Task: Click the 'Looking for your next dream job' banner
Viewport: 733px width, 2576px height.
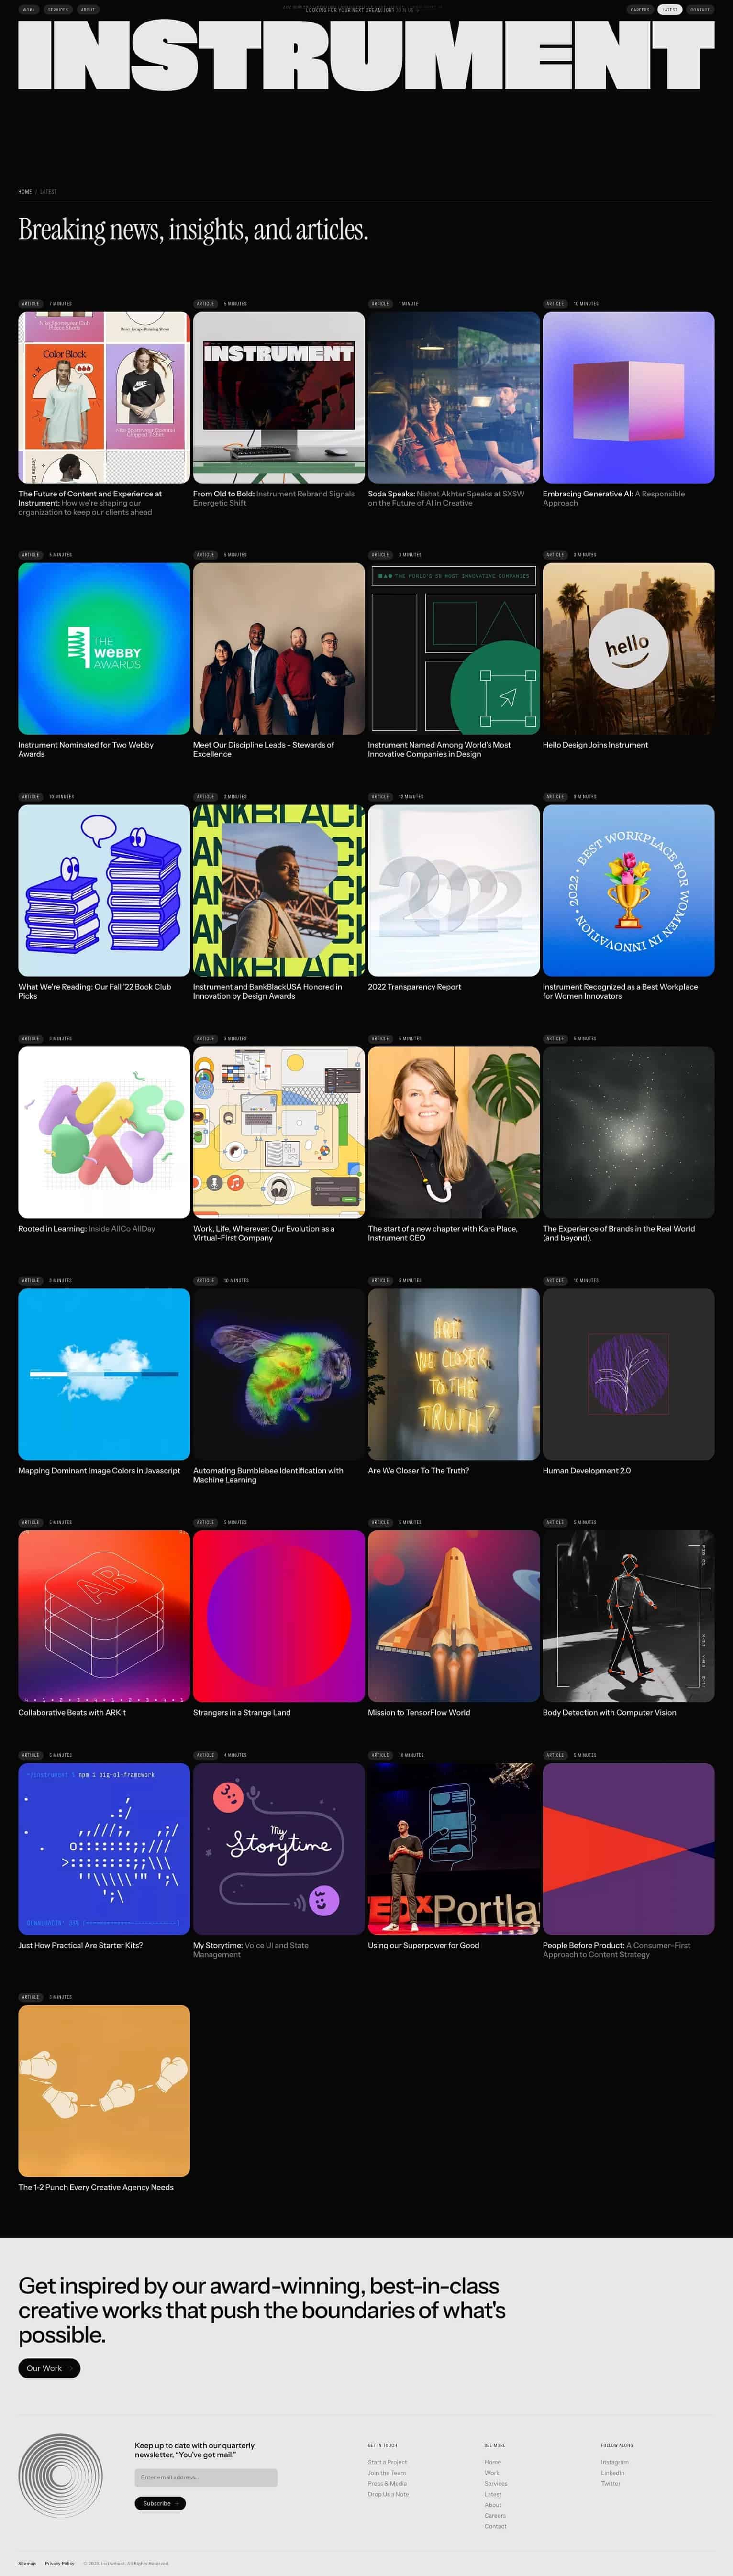Action: 362,9
